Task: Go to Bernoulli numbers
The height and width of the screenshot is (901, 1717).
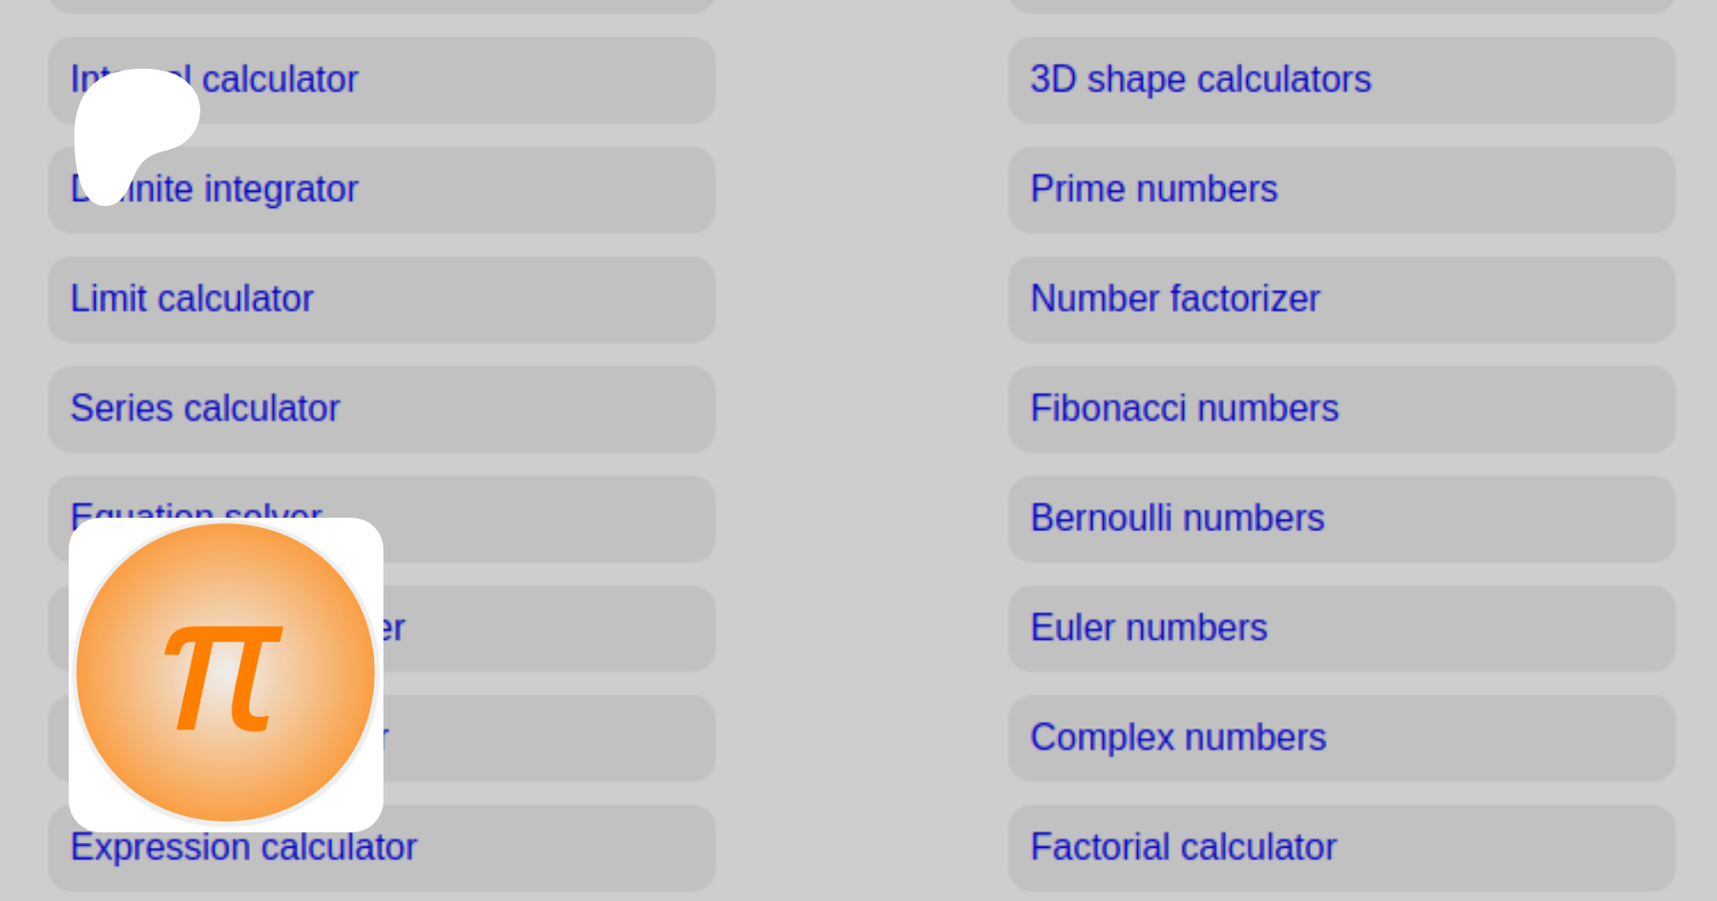Action: (x=1177, y=519)
